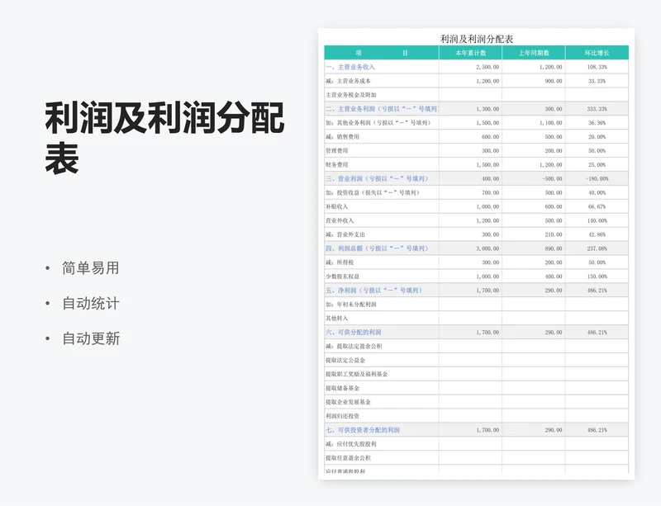Select the 三、营业利润 section row label
Viewport: 661px width, 506px height.
(376, 178)
